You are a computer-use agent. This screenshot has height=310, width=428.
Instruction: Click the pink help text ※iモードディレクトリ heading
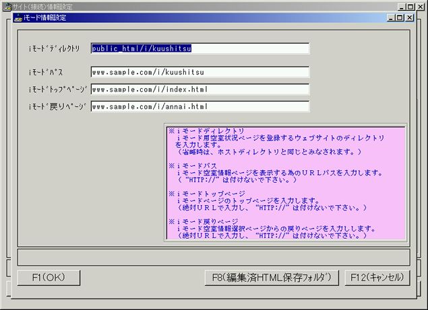pos(206,131)
